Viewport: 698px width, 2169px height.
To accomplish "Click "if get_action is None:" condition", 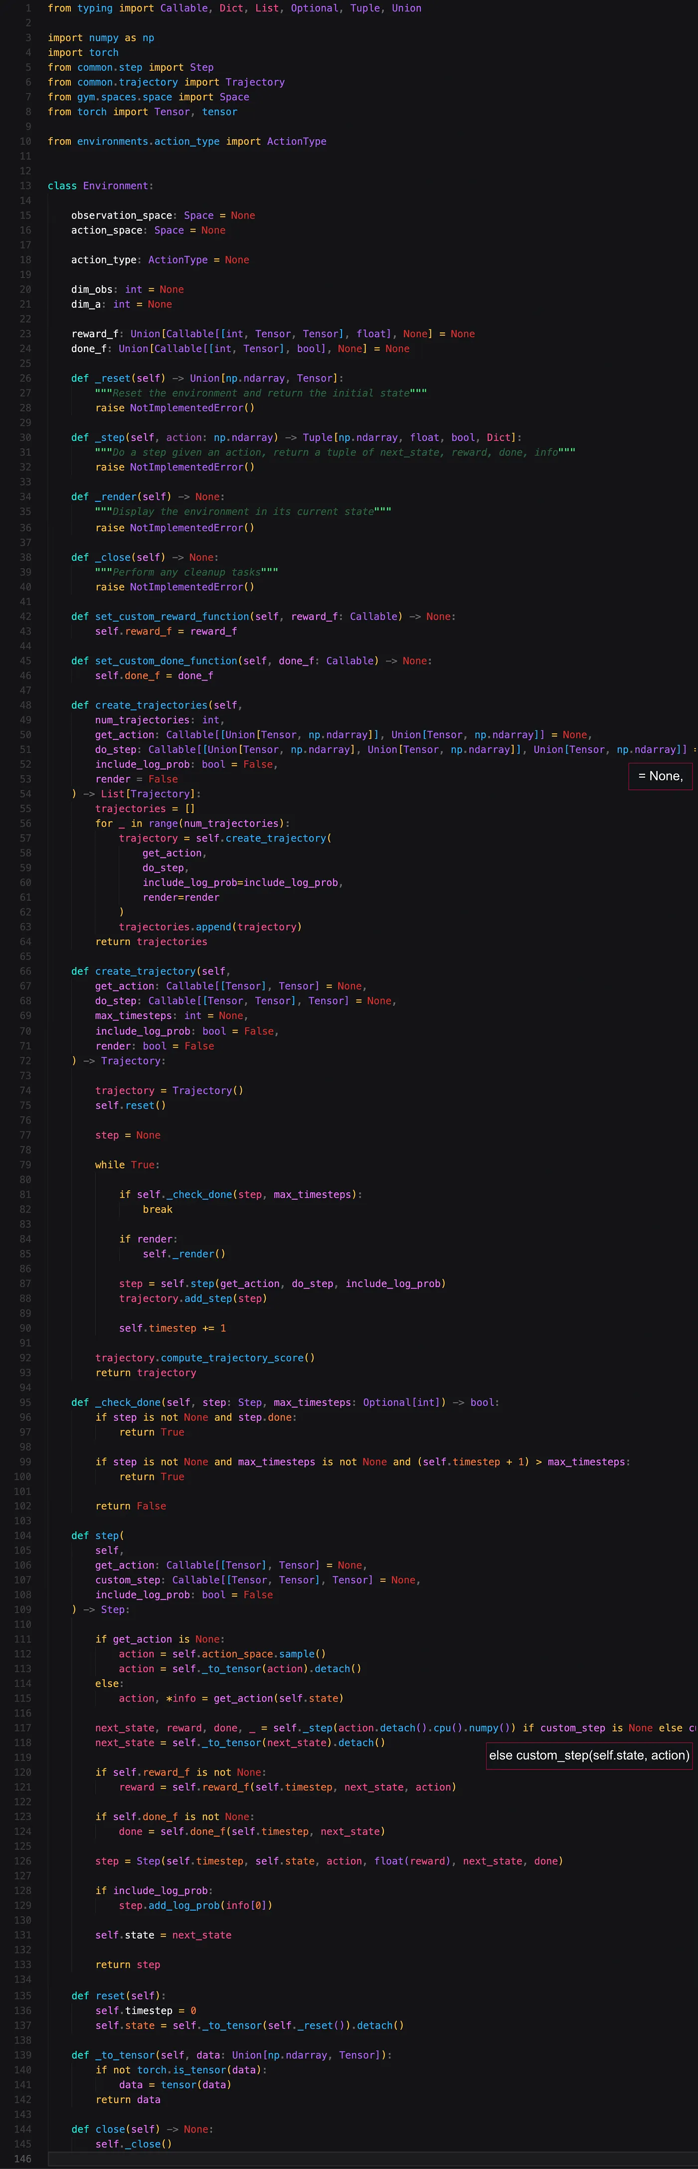I will pyautogui.click(x=160, y=1639).
